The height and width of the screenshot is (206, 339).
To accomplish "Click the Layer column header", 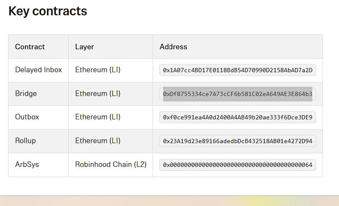I will click(x=84, y=47).
